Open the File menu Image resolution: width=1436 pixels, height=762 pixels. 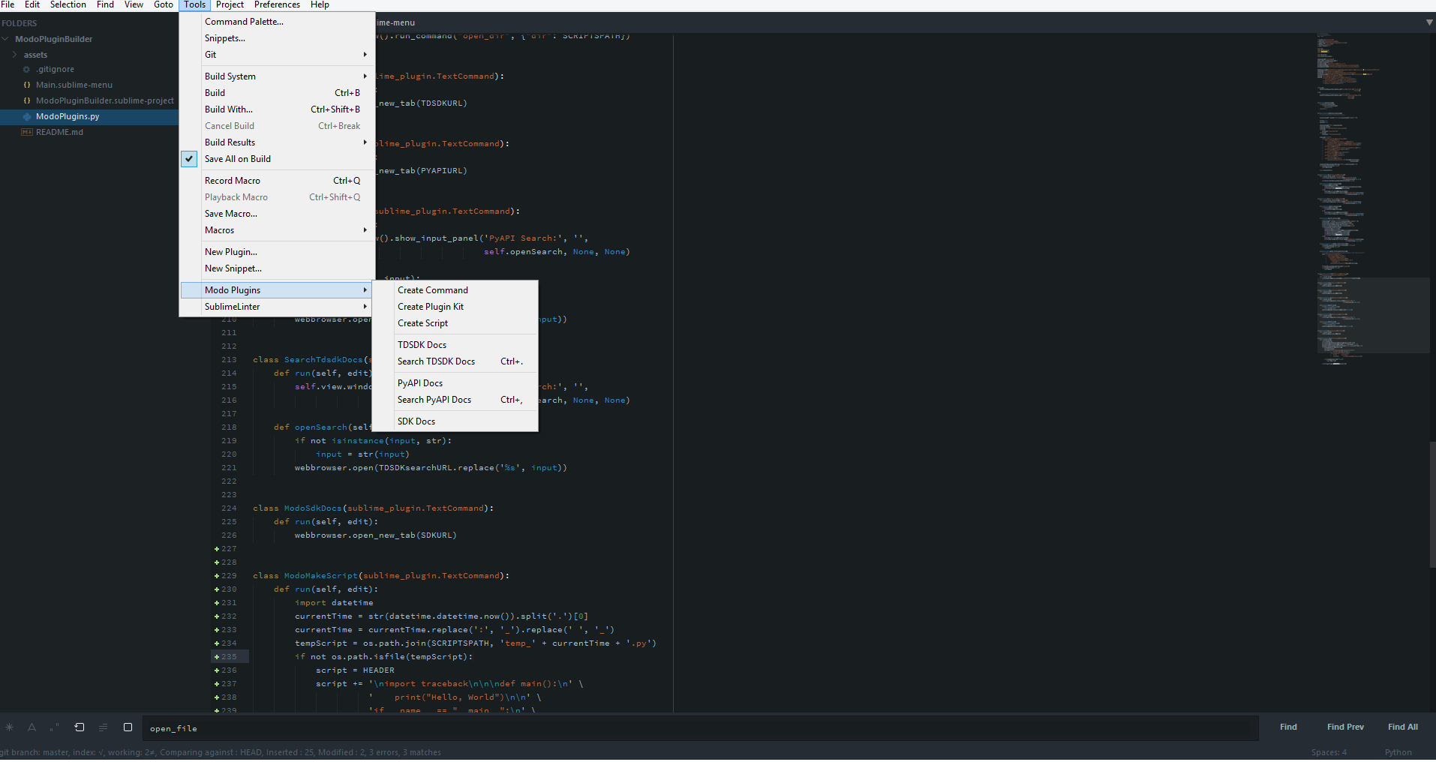tap(8, 4)
